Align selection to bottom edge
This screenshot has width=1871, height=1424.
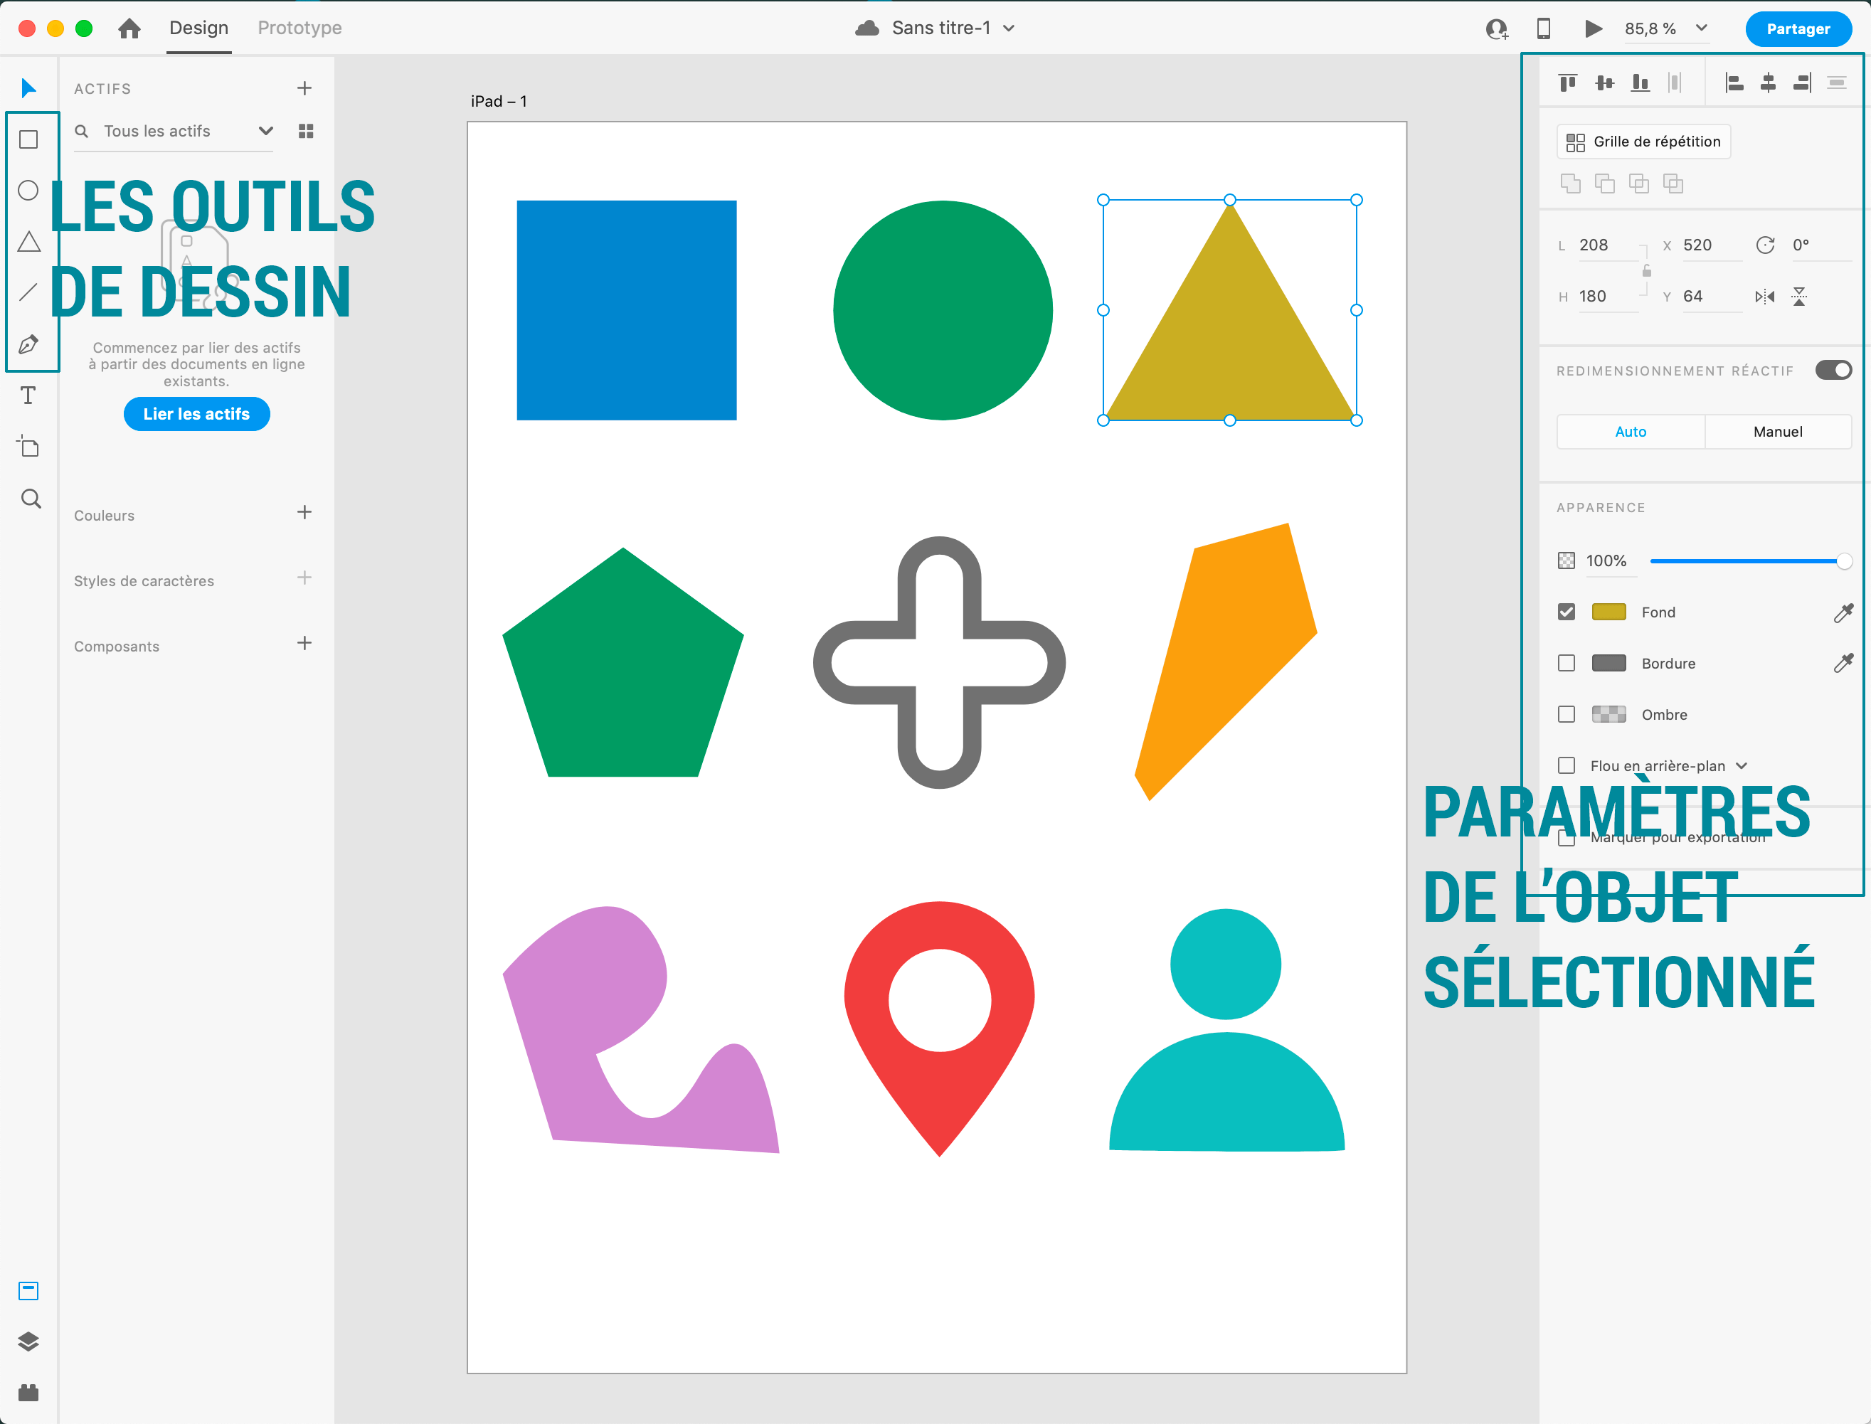(x=1641, y=83)
